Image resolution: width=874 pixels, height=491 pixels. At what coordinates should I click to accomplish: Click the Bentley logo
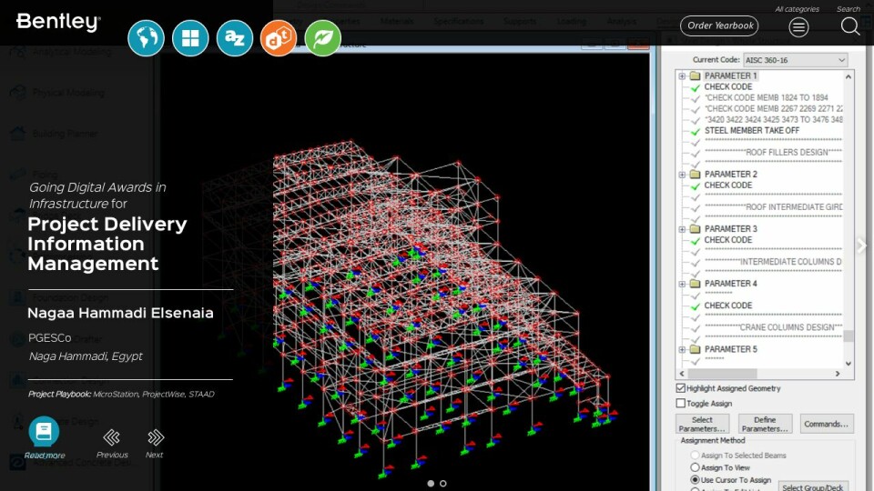(x=58, y=22)
